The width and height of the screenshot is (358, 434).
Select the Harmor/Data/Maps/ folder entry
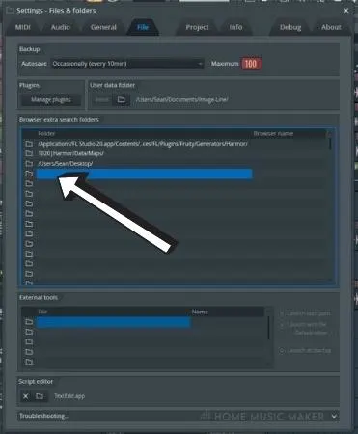[x=70, y=153]
